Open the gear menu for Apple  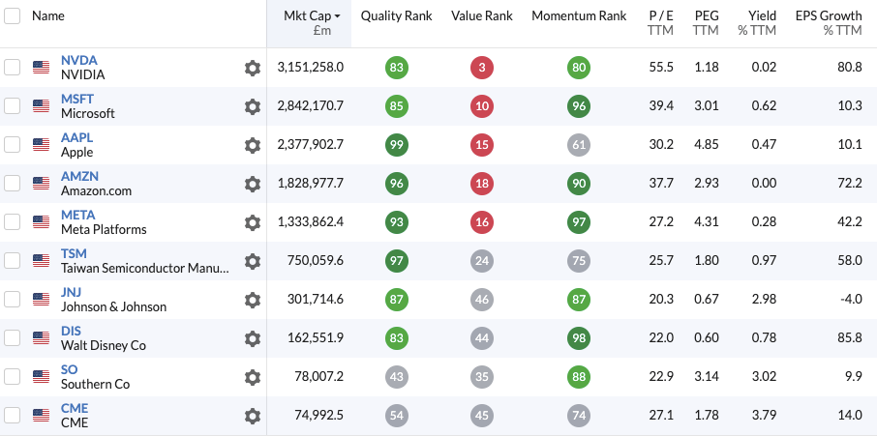coord(253,145)
